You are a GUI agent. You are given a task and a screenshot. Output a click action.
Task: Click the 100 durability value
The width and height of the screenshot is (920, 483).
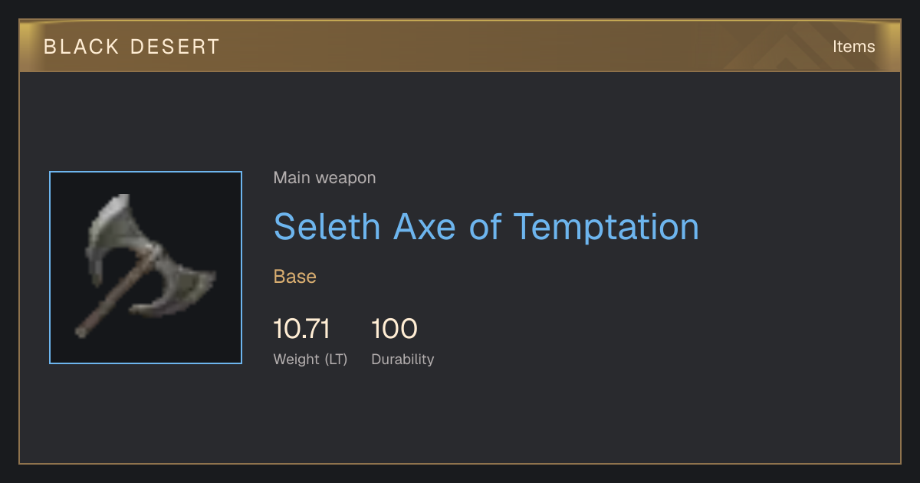pos(394,330)
